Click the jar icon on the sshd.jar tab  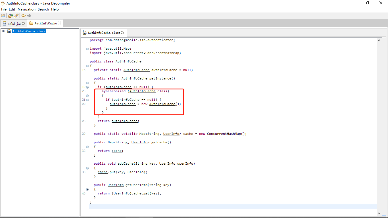4,23
